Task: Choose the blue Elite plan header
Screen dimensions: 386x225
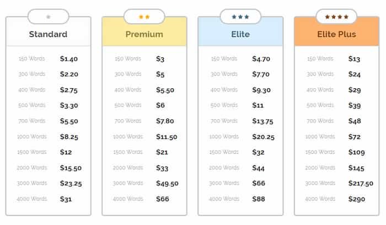Action: (x=240, y=34)
